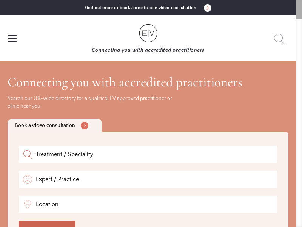This screenshot has height=227, width=302.
Task: Click the italic tagline under the EV logo
Action: click(x=148, y=50)
